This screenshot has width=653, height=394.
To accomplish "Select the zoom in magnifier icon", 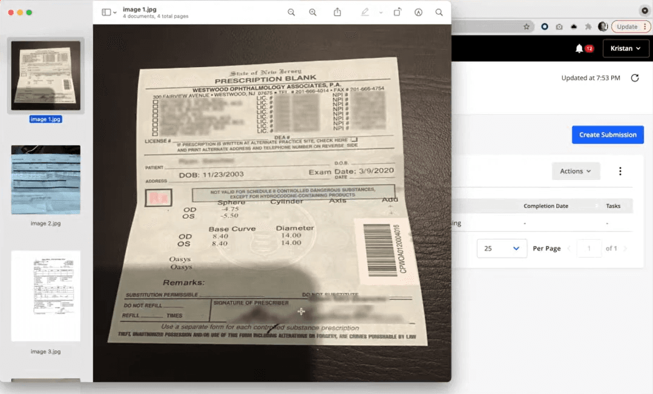I will [x=313, y=11].
